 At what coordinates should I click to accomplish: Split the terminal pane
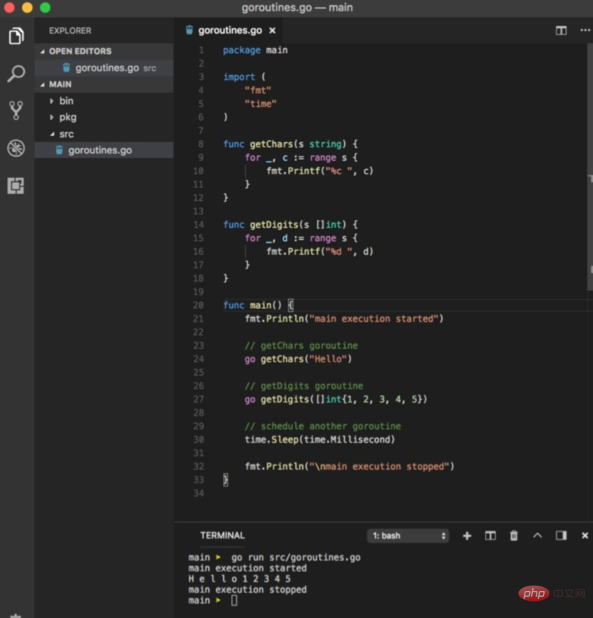pos(490,535)
